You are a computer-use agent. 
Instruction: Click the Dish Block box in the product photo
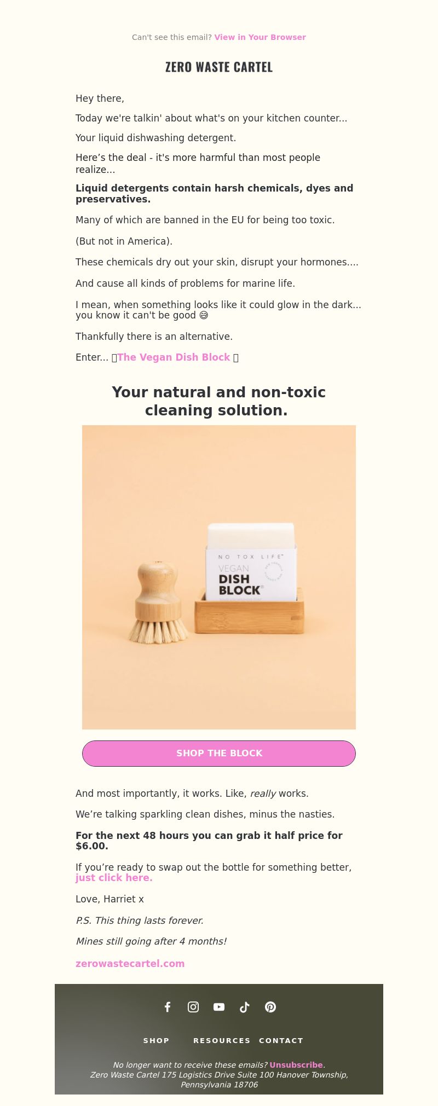(251, 563)
